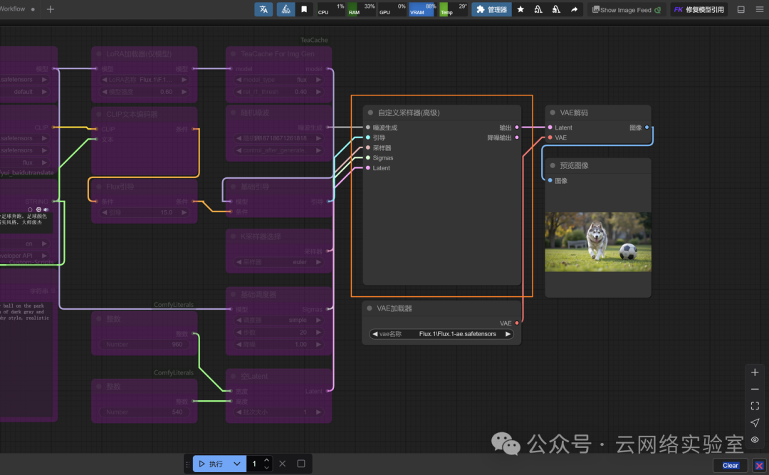Viewport: 769px width, 475px height.
Task: Click the star favorites icon
Action: coord(520,9)
